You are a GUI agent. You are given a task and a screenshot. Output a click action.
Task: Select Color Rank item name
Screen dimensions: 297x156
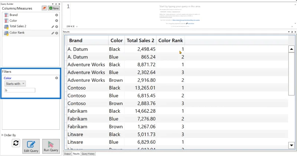tap(17, 33)
